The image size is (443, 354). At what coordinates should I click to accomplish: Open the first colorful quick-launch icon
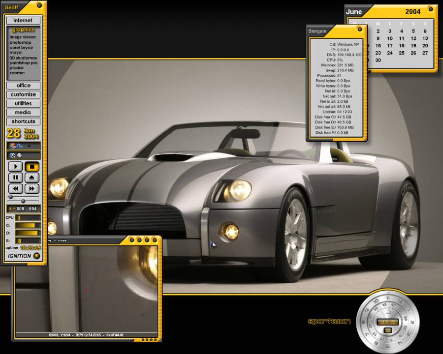tap(13, 146)
